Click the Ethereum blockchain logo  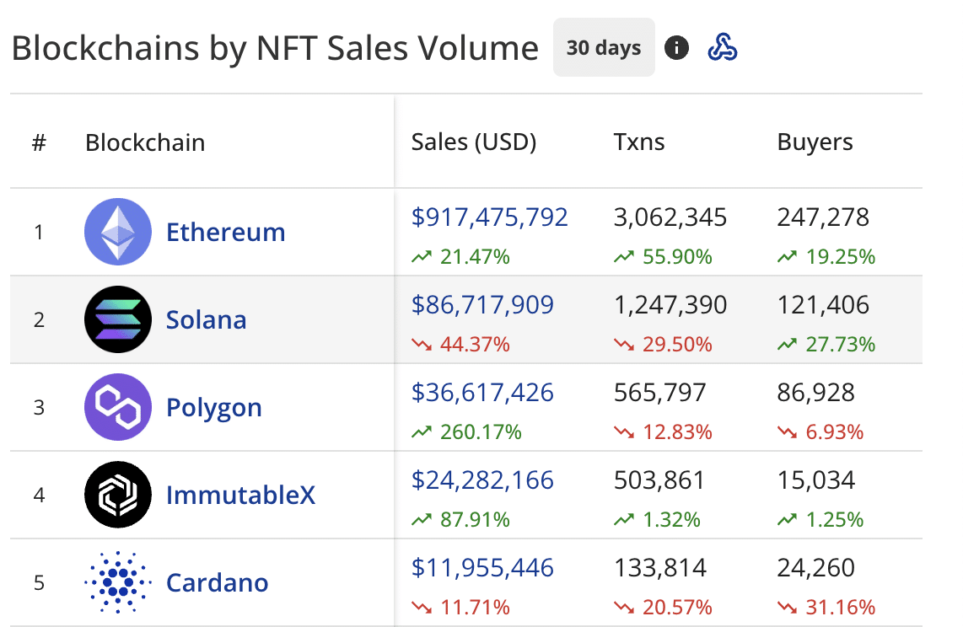(118, 231)
